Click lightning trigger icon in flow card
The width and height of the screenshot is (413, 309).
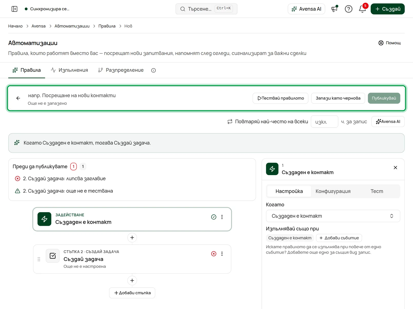[44, 219]
